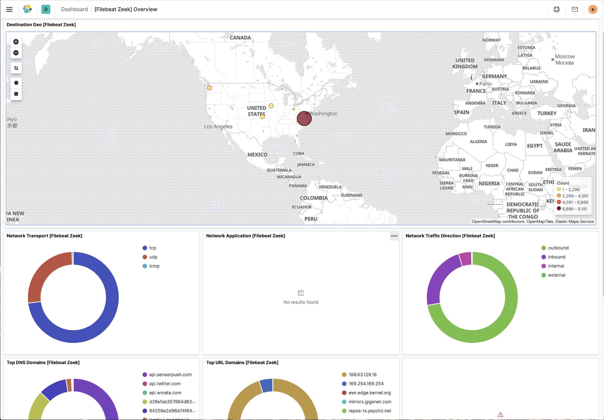
Task: Open the D space selector
Action: point(46,9)
